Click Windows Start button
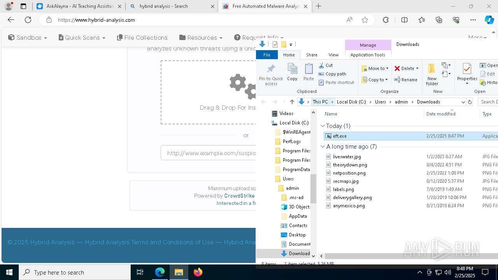Image resolution: width=498 pixels, height=280 pixels. click(9, 272)
